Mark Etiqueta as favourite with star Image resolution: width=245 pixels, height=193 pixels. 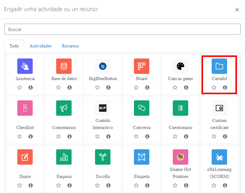click(x=136, y=185)
